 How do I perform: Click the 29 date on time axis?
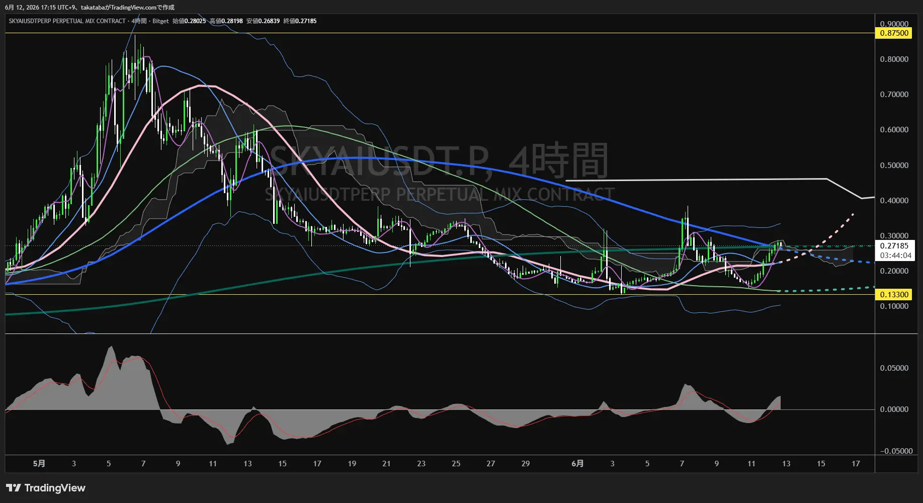click(526, 464)
